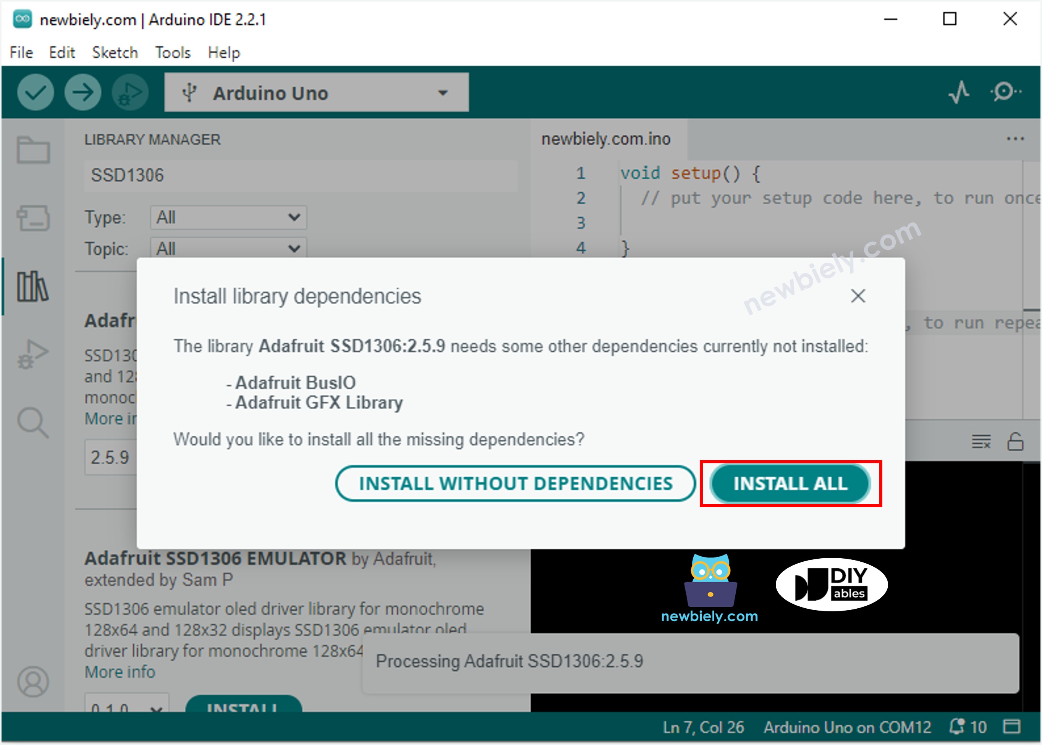Click the Verify sketch checkmark icon
The image size is (1042, 745).
click(x=35, y=92)
